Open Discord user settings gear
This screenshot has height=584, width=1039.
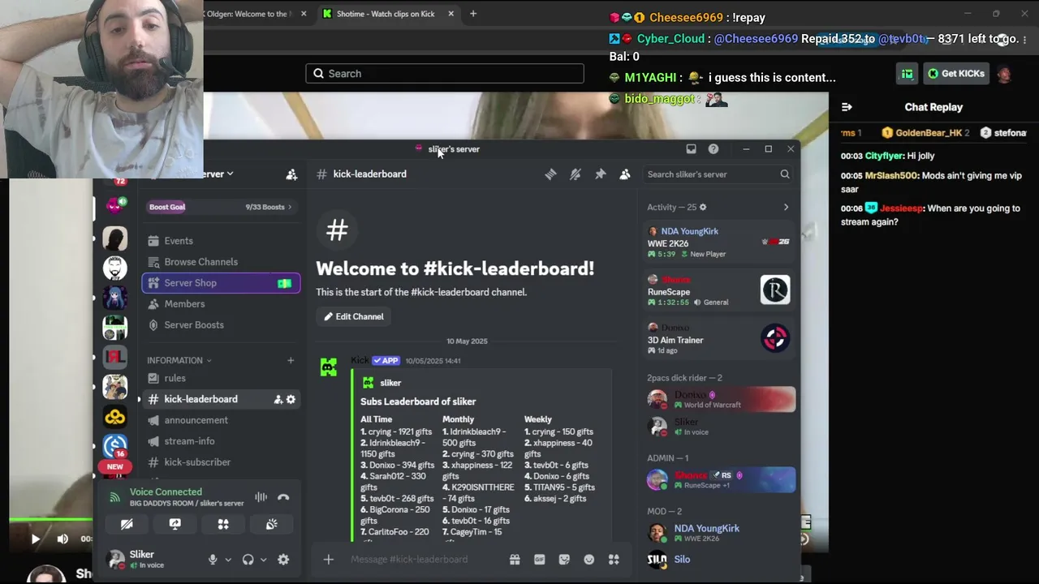coord(283,560)
